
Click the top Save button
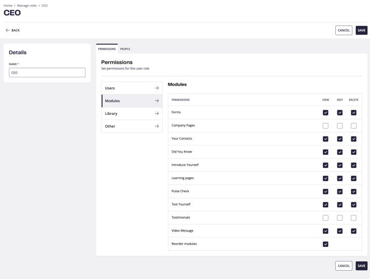pos(362,30)
